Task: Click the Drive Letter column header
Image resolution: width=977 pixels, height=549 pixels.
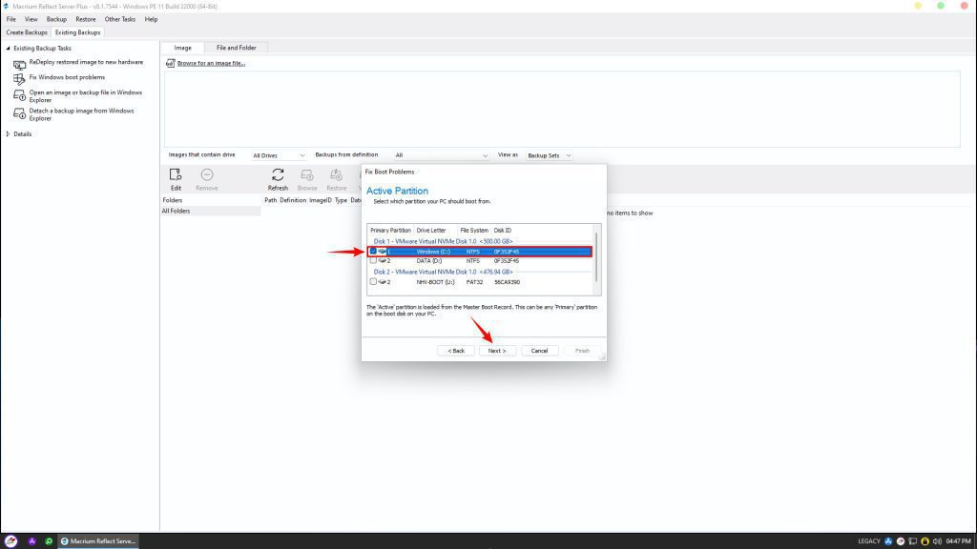Action: click(431, 231)
